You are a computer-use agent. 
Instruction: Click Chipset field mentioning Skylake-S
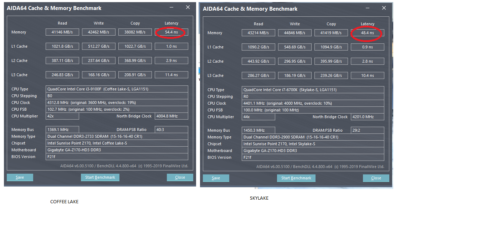(313, 144)
